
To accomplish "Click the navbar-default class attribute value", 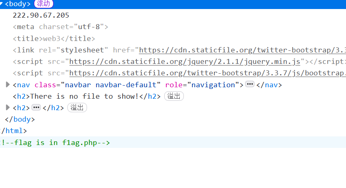I will point(111,85).
